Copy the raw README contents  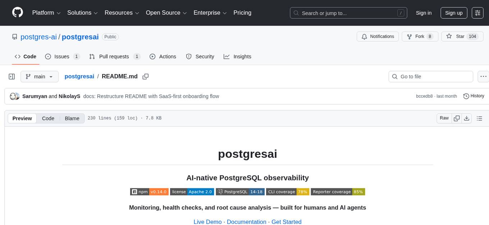(457, 118)
